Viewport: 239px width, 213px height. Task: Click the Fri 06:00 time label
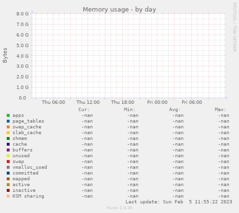tap(192, 102)
